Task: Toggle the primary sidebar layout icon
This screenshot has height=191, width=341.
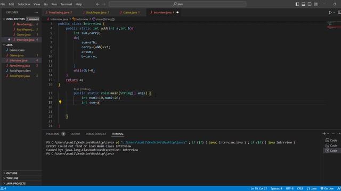Action: tap(297, 4)
